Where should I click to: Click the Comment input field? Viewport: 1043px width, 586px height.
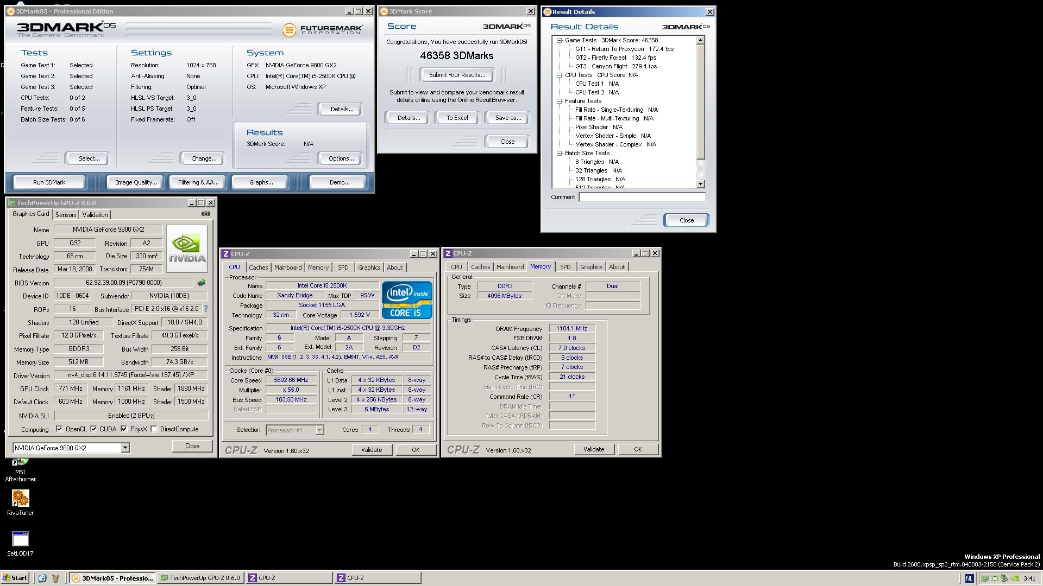point(642,198)
